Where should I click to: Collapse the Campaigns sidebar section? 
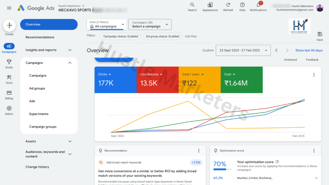tap(70, 63)
